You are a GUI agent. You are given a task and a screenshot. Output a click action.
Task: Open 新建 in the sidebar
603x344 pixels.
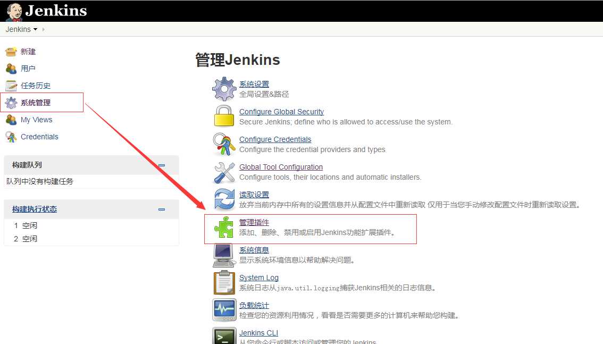(x=28, y=52)
